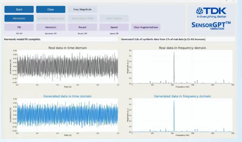
Task: Click the 'Tilt: Off' status label
Action: point(19,34)
